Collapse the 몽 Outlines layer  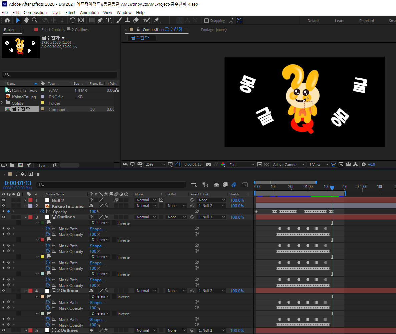tap(26, 217)
